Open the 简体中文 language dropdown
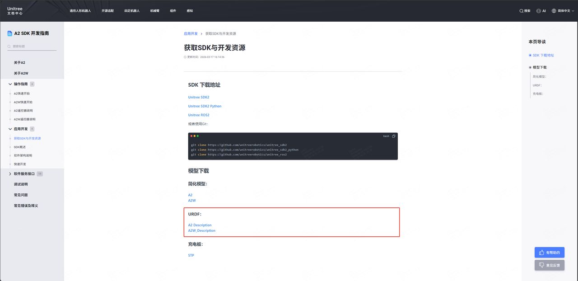 (562, 11)
